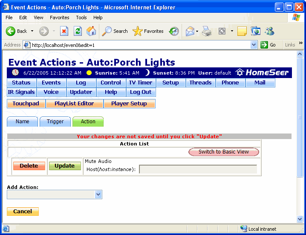Select the green Action tab
This screenshot has height=235, width=306.
pyautogui.click(x=88, y=122)
